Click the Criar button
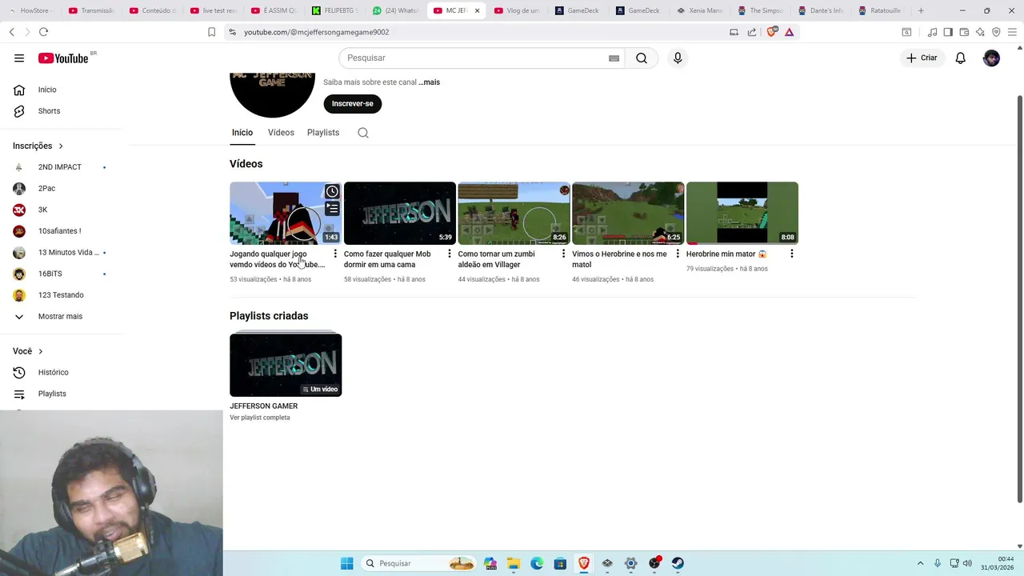This screenshot has height=576, width=1024. pos(922,58)
